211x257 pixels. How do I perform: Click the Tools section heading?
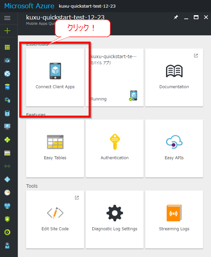point(32,186)
